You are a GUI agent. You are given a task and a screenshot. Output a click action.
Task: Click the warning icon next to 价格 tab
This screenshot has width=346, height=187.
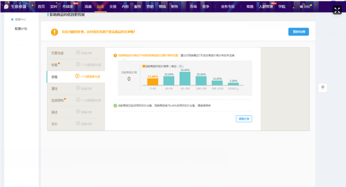[x=77, y=76]
